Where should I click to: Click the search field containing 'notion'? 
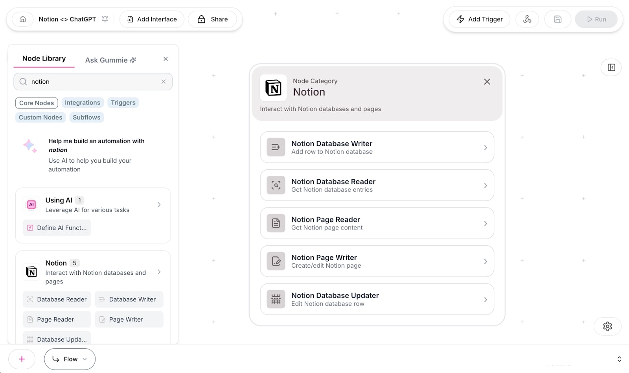[93, 82]
